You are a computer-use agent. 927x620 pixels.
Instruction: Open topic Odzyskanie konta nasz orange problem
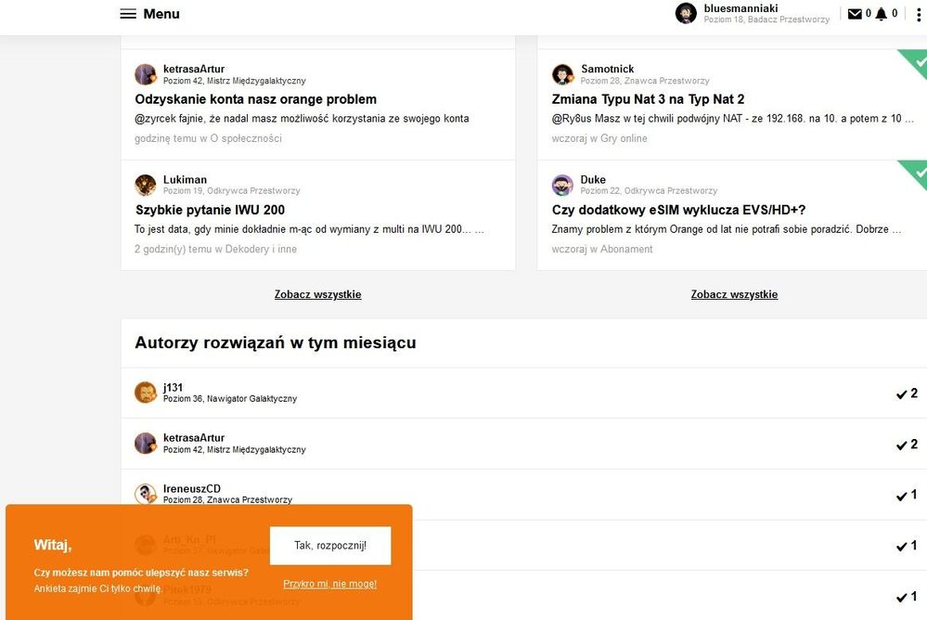click(x=255, y=99)
